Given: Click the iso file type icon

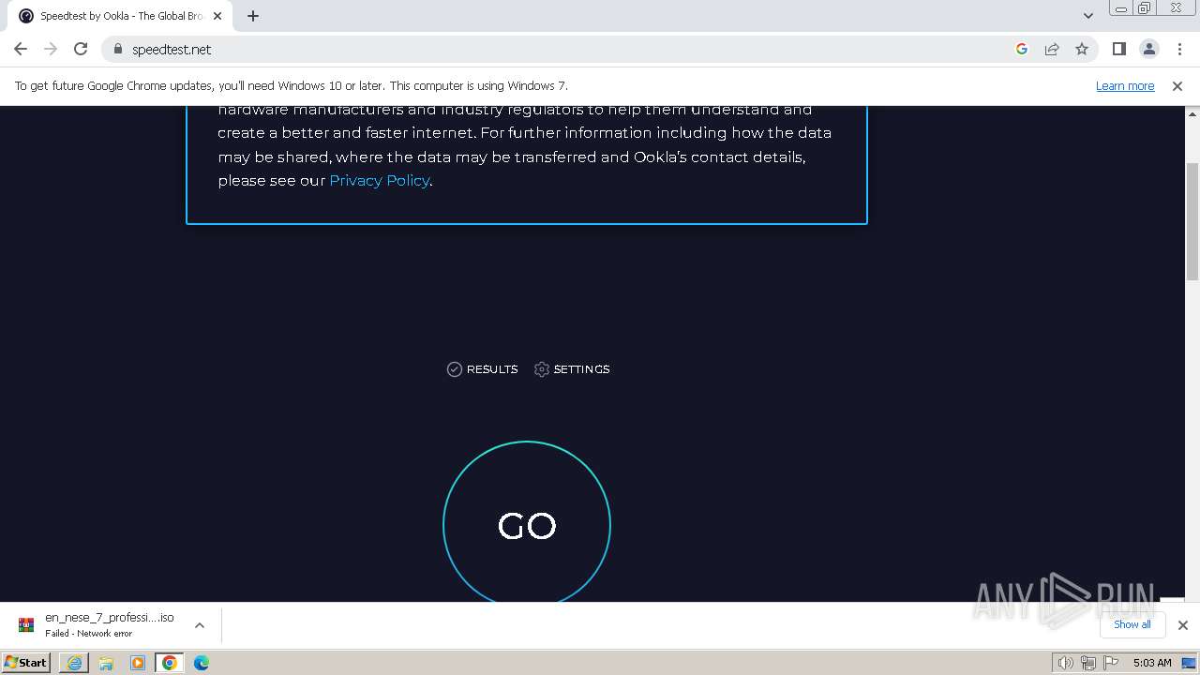Looking at the screenshot, I should (x=26, y=625).
